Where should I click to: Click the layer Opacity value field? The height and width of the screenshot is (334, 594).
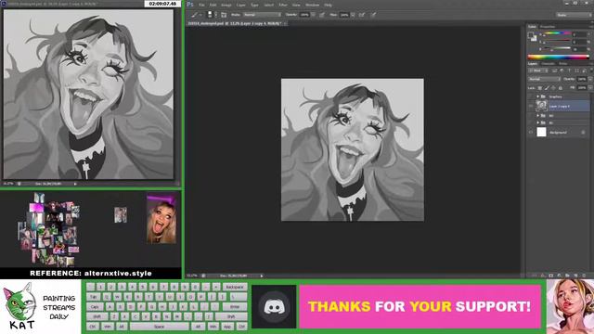pyautogui.click(x=582, y=79)
